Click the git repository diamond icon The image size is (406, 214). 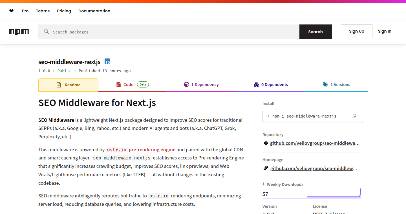pyautogui.click(x=266, y=143)
